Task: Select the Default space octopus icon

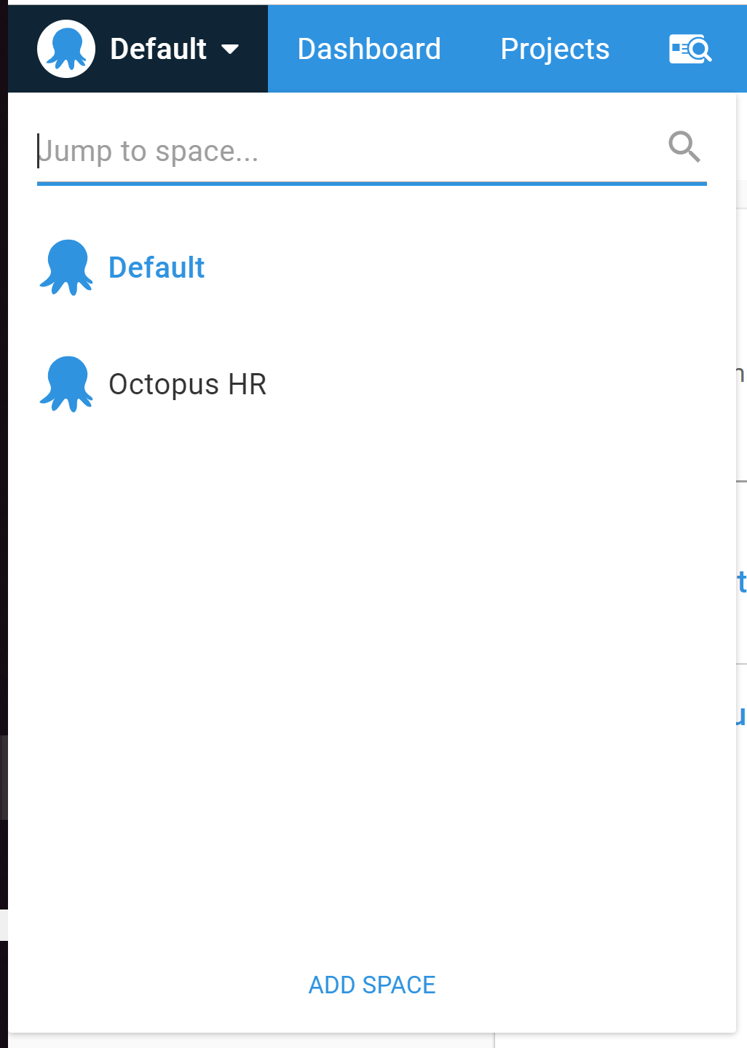Action: pyautogui.click(x=66, y=267)
